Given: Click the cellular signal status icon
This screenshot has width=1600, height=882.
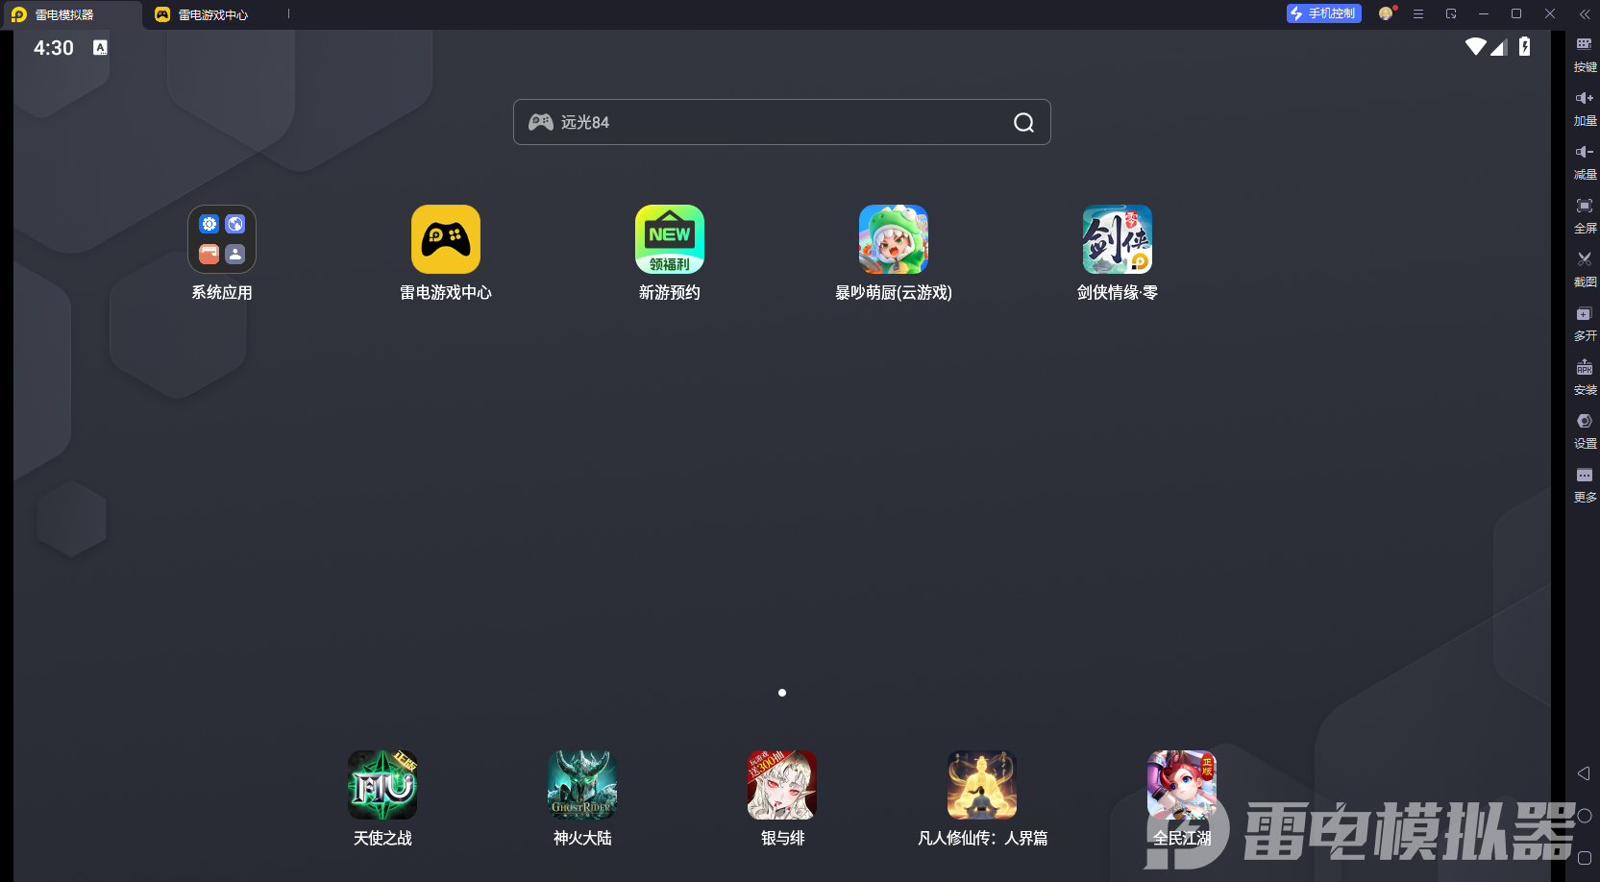Looking at the screenshot, I should [x=1499, y=47].
